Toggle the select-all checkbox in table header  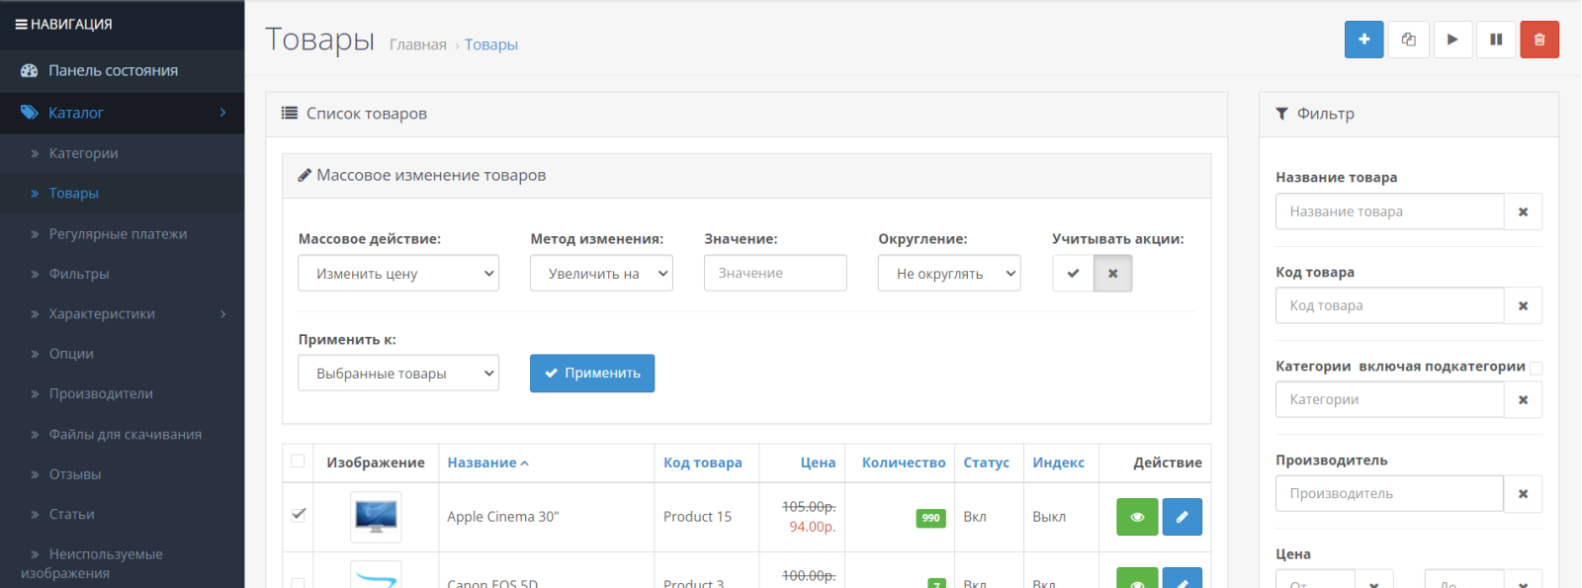tap(298, 461)
